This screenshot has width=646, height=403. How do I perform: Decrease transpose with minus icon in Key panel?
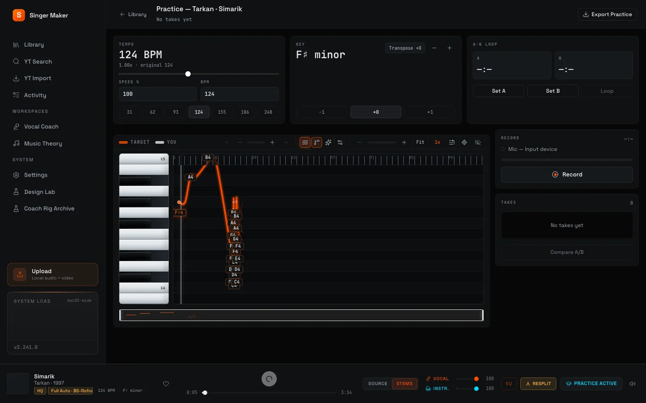pyautogui.click(x=434, y=48)
